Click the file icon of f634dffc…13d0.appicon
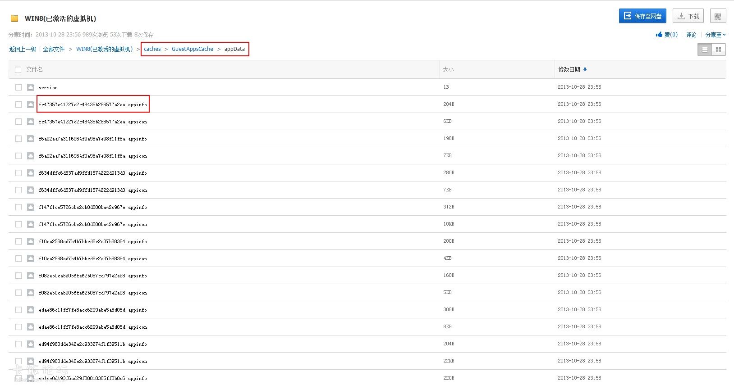The image size is (734, 385). (x=31, y=190)
